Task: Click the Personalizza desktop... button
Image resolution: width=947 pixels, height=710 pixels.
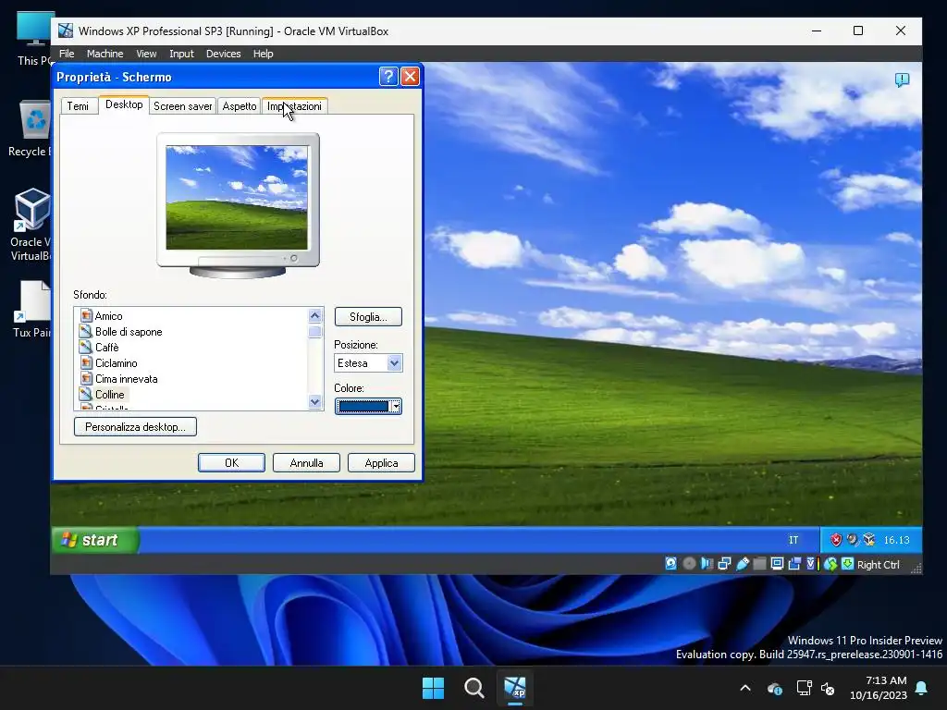Action: click(x=135, y=427)
